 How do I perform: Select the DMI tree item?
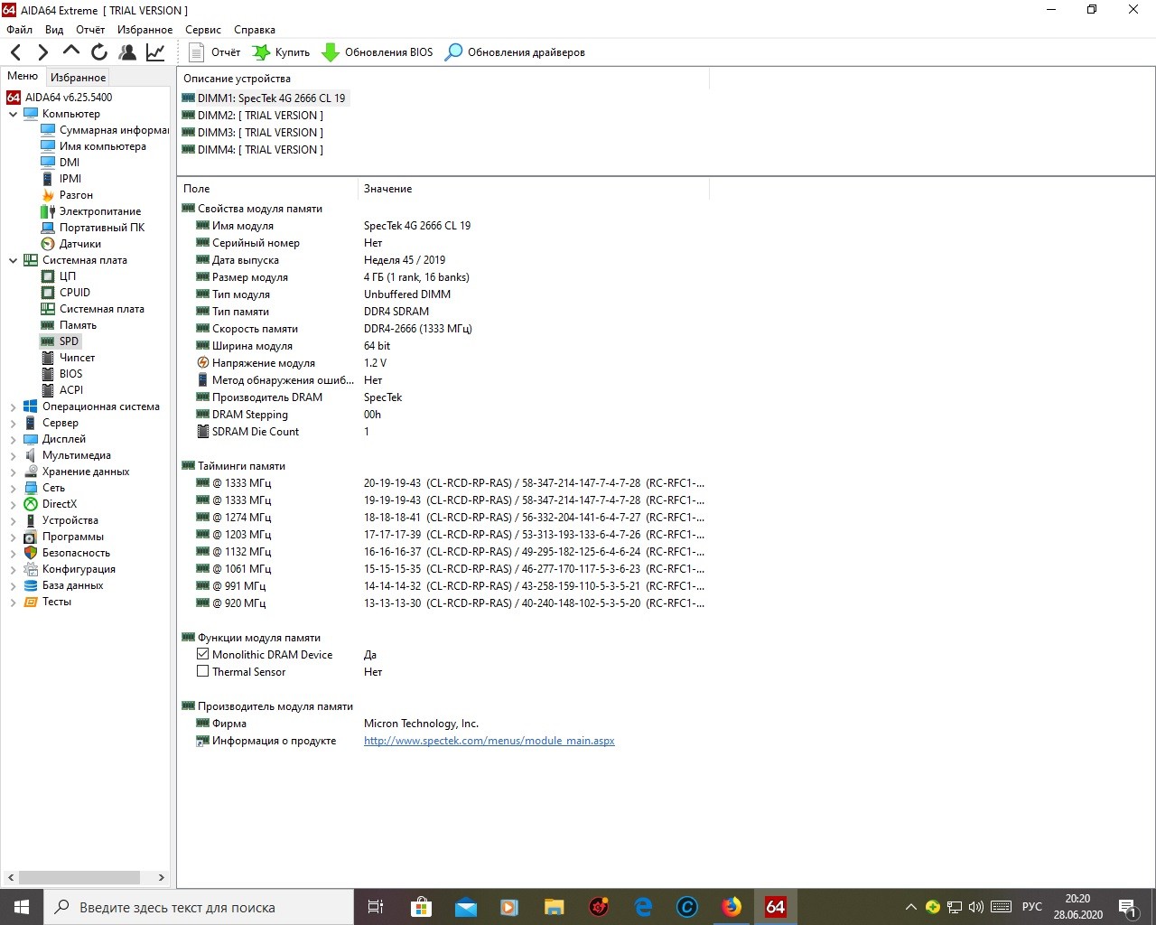[x=61, y=163]
